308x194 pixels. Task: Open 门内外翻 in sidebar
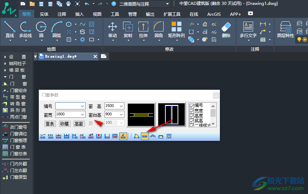(15, 164)
